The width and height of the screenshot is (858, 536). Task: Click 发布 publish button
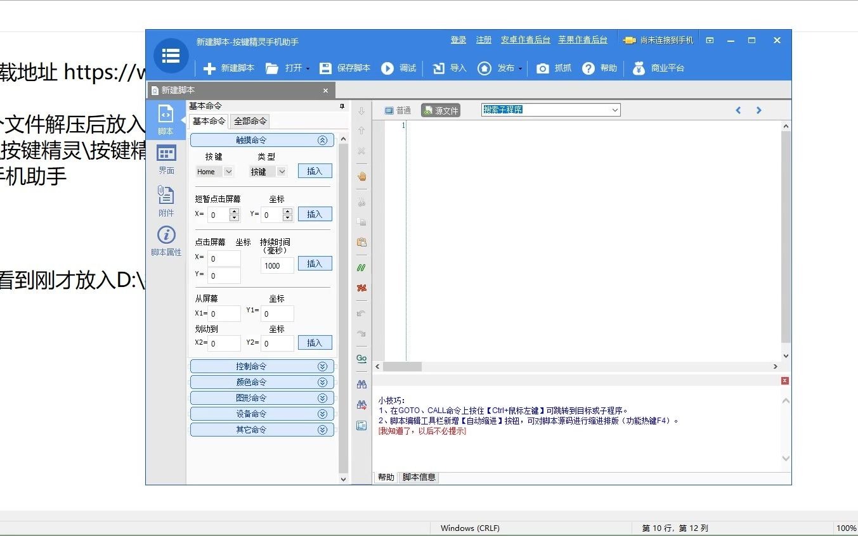[496, 68]
